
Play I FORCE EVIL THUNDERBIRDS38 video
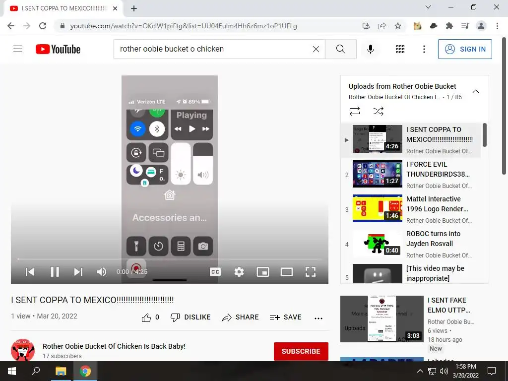point(411,175)
